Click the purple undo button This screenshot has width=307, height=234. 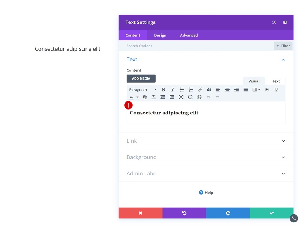point(184,213)
